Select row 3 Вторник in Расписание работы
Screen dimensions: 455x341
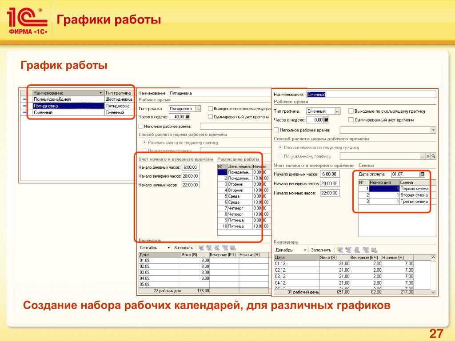click(244, 184)
